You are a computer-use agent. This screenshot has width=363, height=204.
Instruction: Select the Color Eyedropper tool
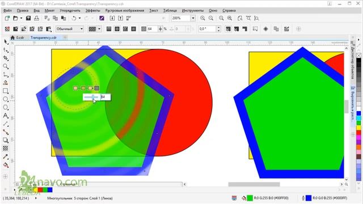pos(6,156)
